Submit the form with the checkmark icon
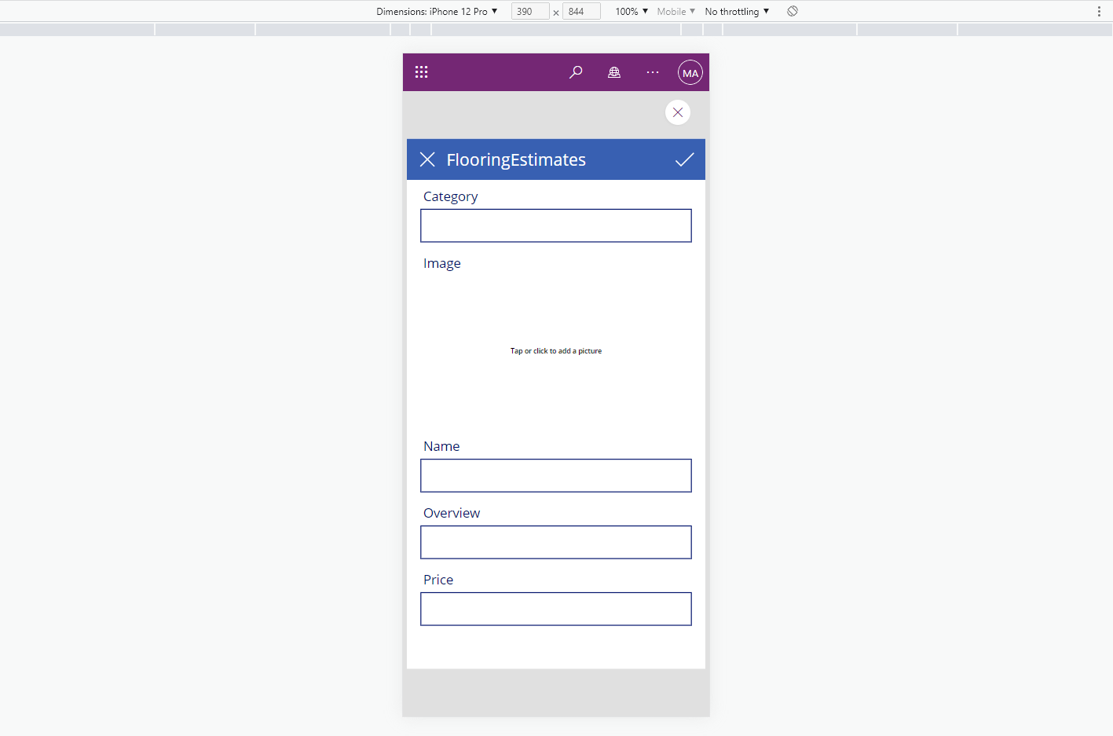 (684, 159)
